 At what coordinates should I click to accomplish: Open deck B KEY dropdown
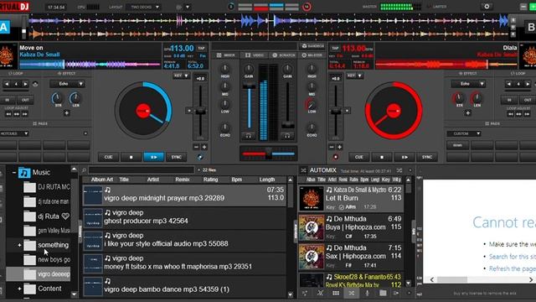[354, 75]
